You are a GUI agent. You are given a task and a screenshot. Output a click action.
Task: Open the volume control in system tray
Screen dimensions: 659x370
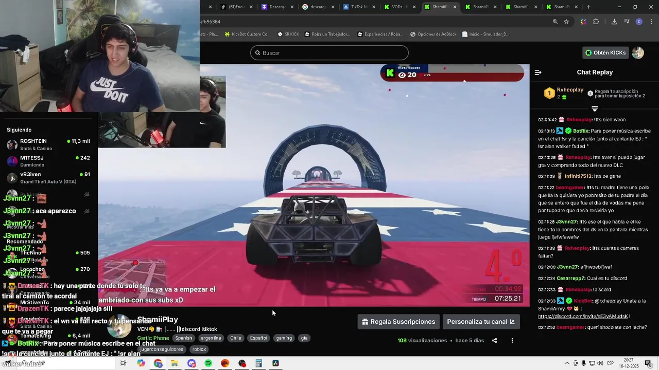[600, 363]
